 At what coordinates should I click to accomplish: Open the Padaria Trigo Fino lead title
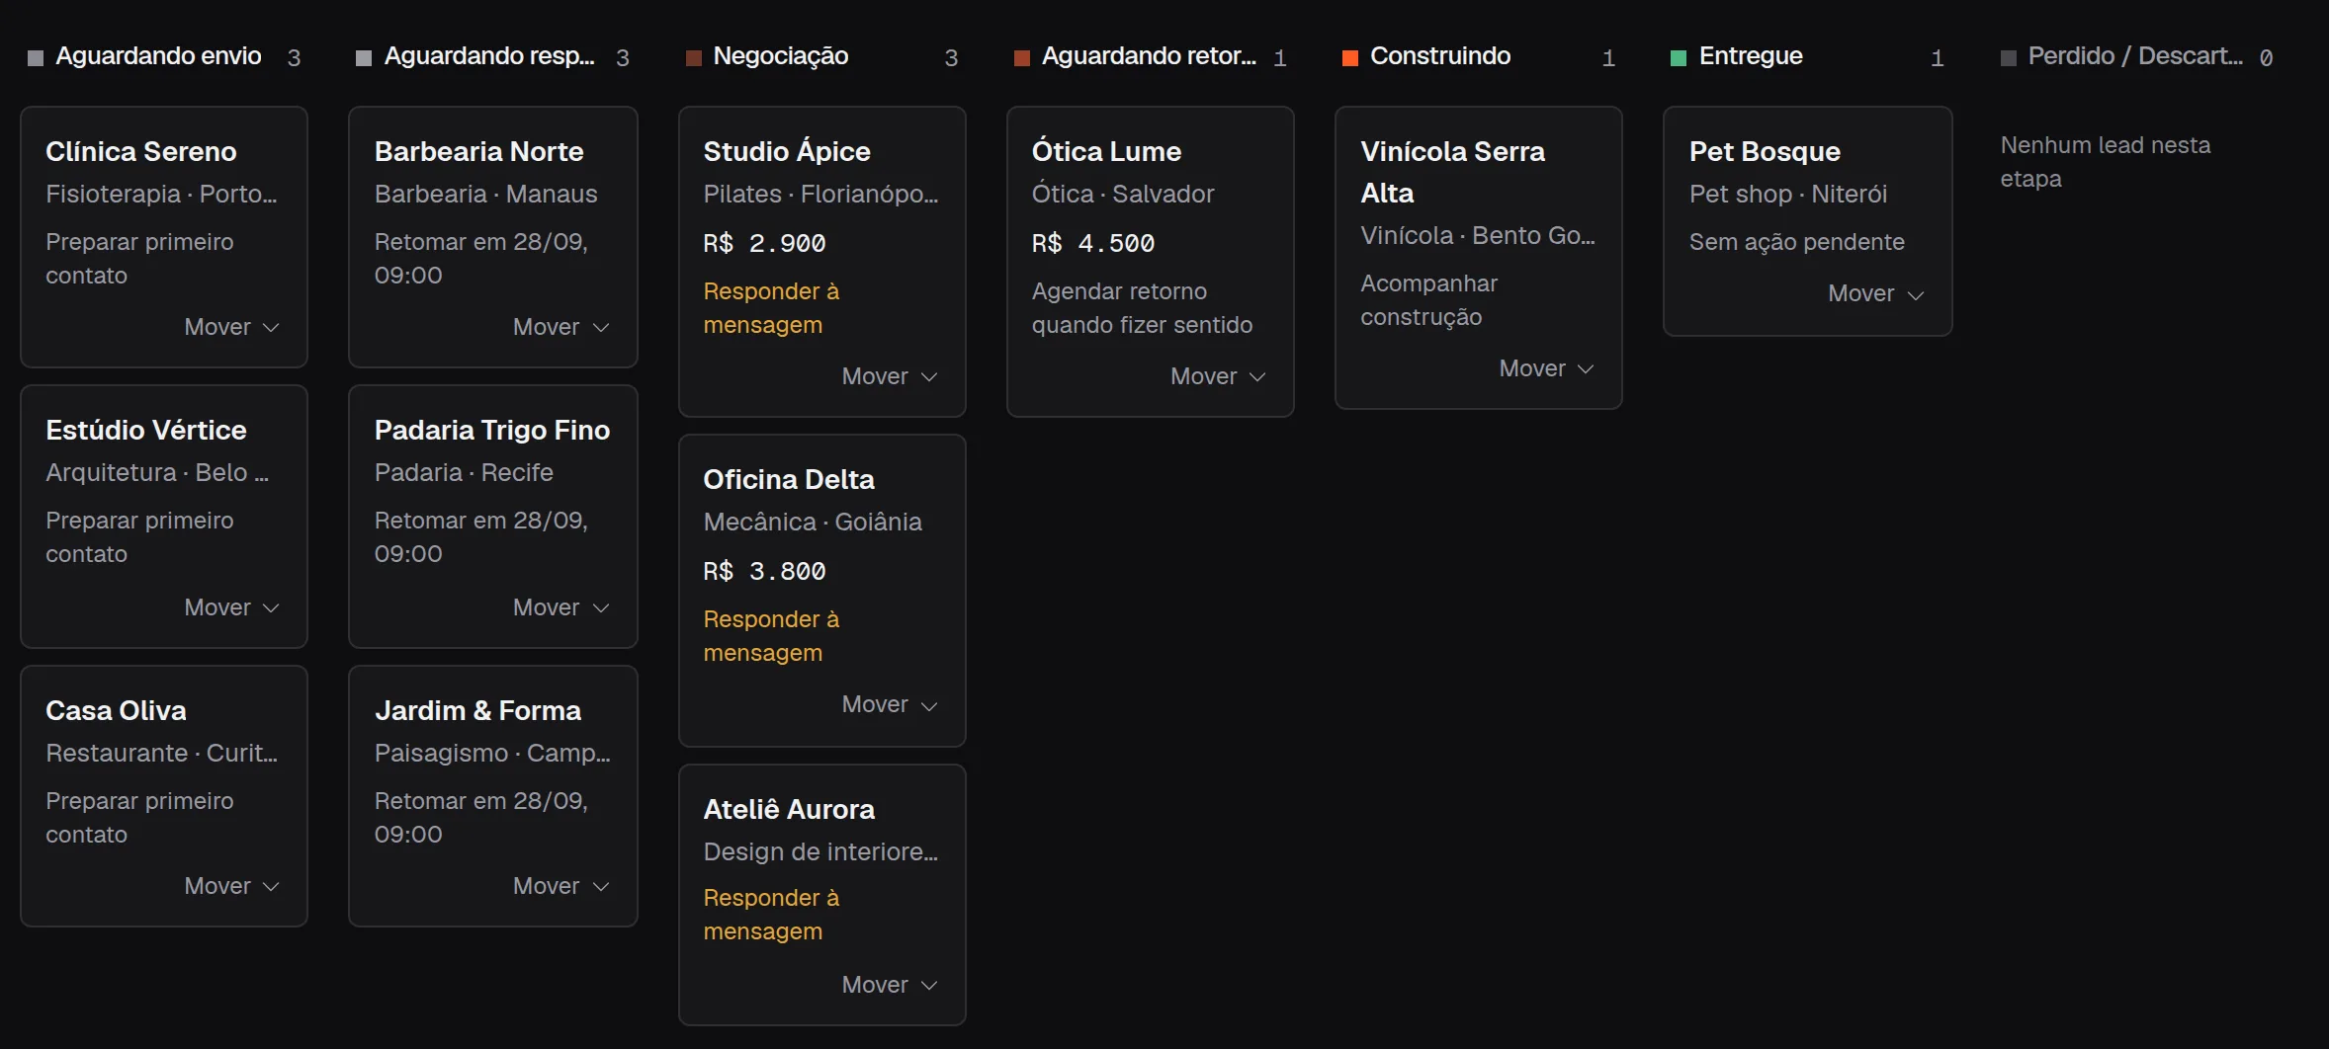tap(492, 430)
